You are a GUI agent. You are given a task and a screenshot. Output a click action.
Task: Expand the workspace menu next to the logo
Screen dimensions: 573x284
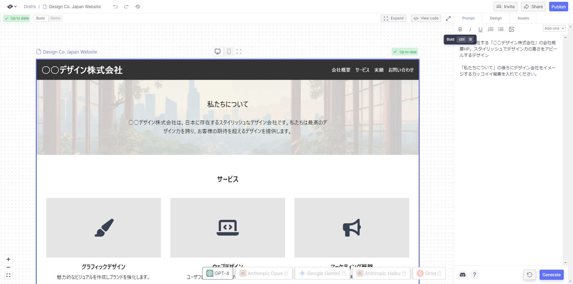[15, 6]
